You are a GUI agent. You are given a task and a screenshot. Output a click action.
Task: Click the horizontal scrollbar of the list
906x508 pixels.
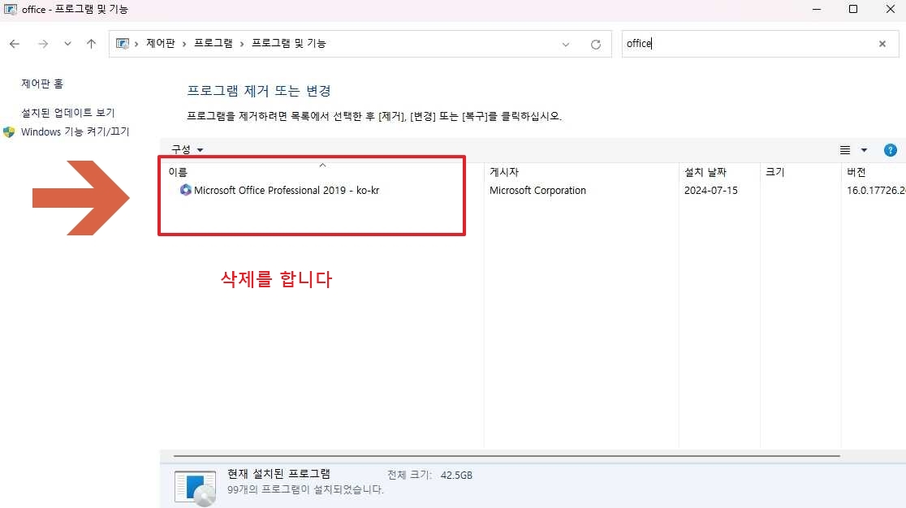click(x=506, y=456)
